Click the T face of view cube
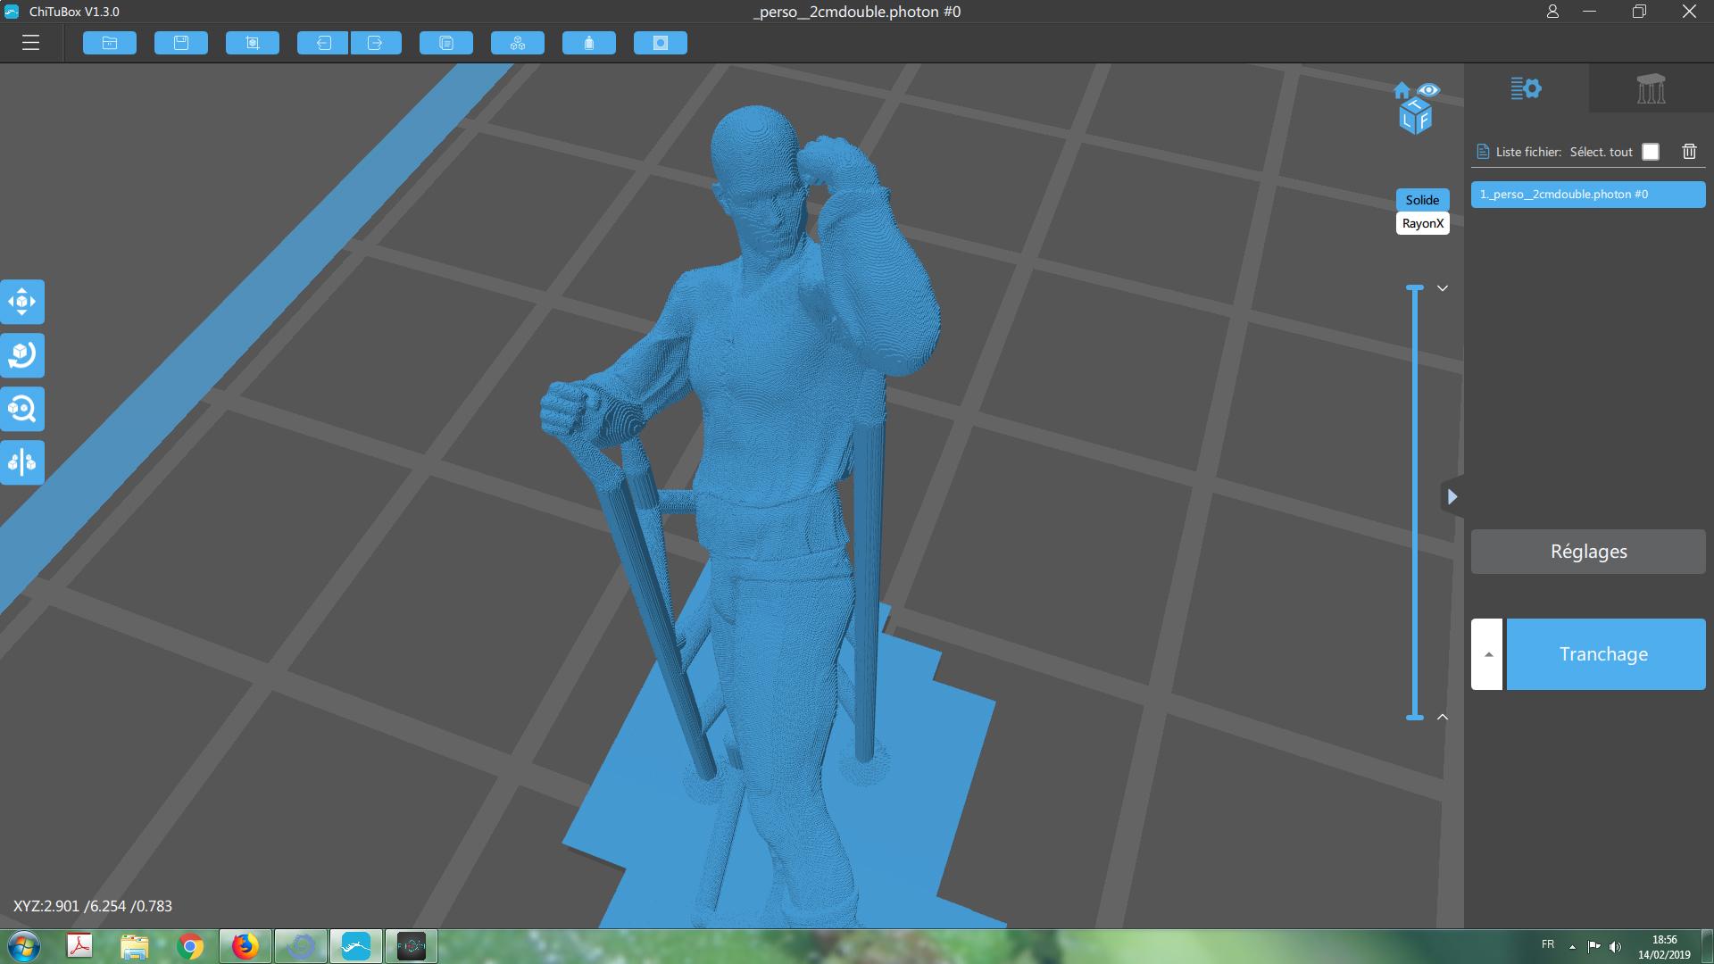1714x964 pixels. click(1418, 105)
